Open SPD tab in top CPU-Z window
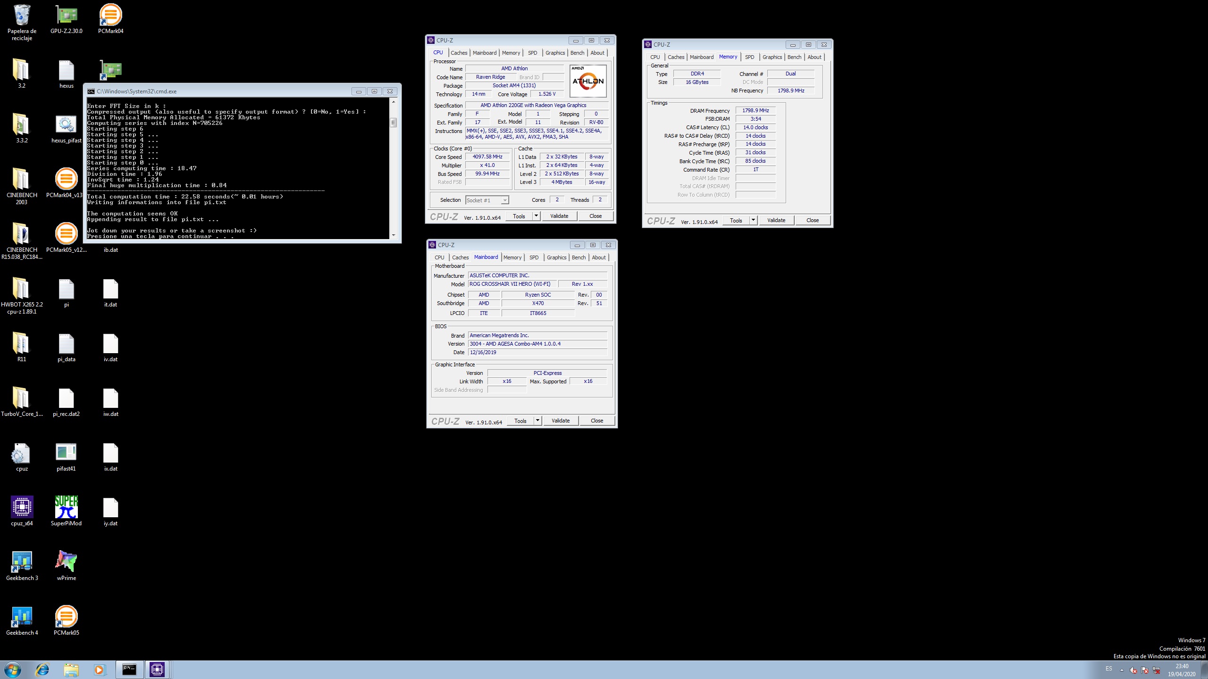Viewport: 1208px width, 679px height. point(532,53)
